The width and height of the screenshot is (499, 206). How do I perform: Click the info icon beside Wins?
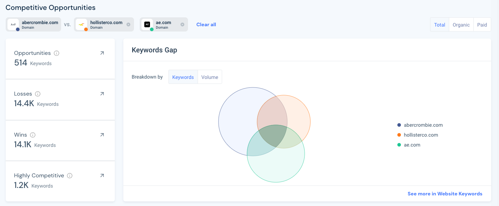(x=33, y=135)
